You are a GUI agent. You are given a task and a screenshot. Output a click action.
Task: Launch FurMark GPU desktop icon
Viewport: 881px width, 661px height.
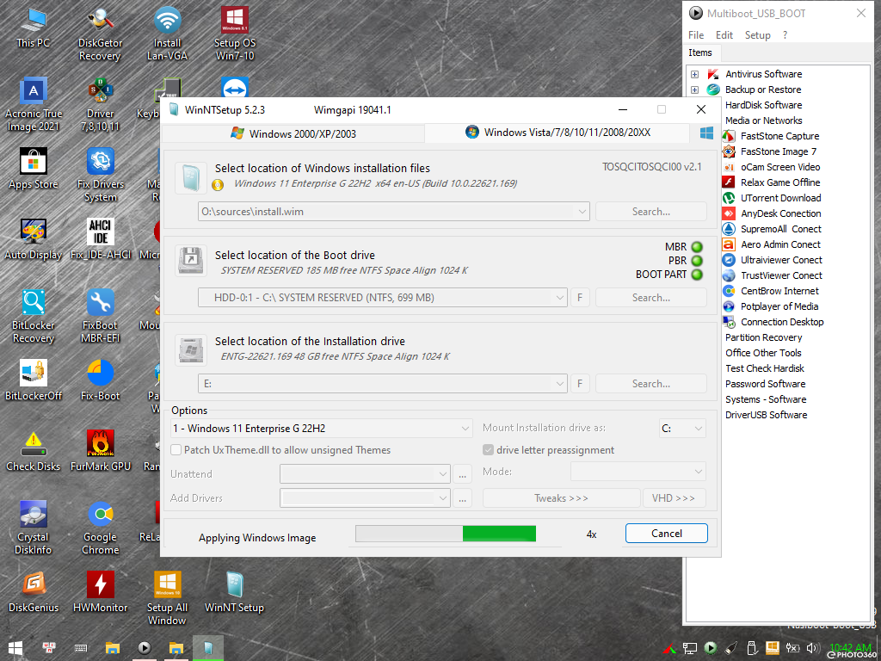coord(100,451)
